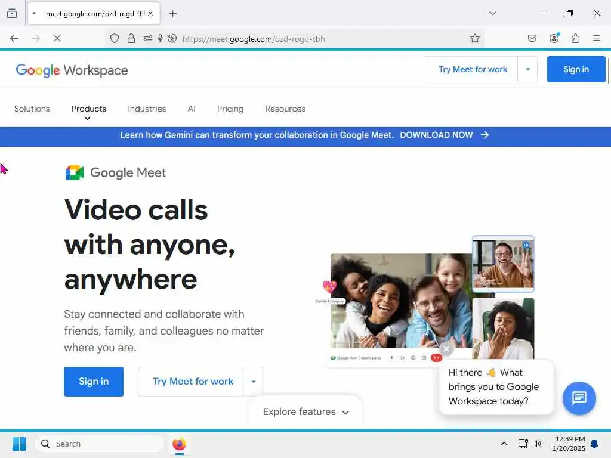Expand the Explore features section
Image resolution: width=611 pixels, height=458 pixels.
pyautogui.click(x=306, y=412)
